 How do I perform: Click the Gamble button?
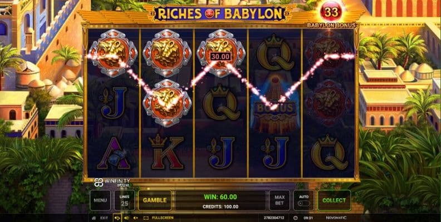155,200
